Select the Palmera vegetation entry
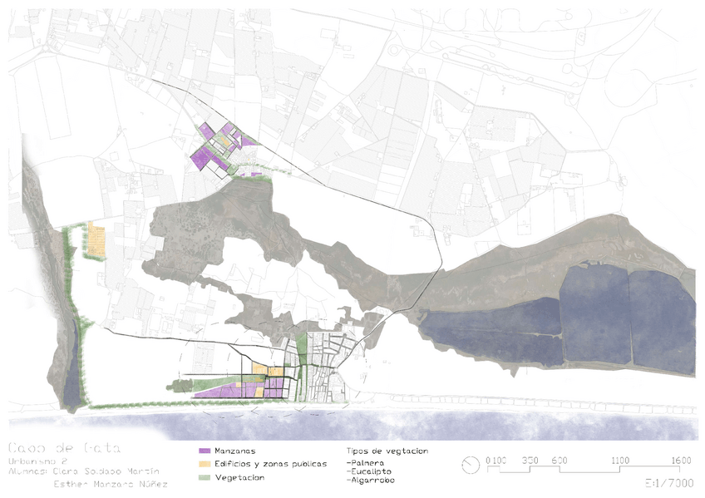This screenshot has width=705, height=498. point(365,463)
